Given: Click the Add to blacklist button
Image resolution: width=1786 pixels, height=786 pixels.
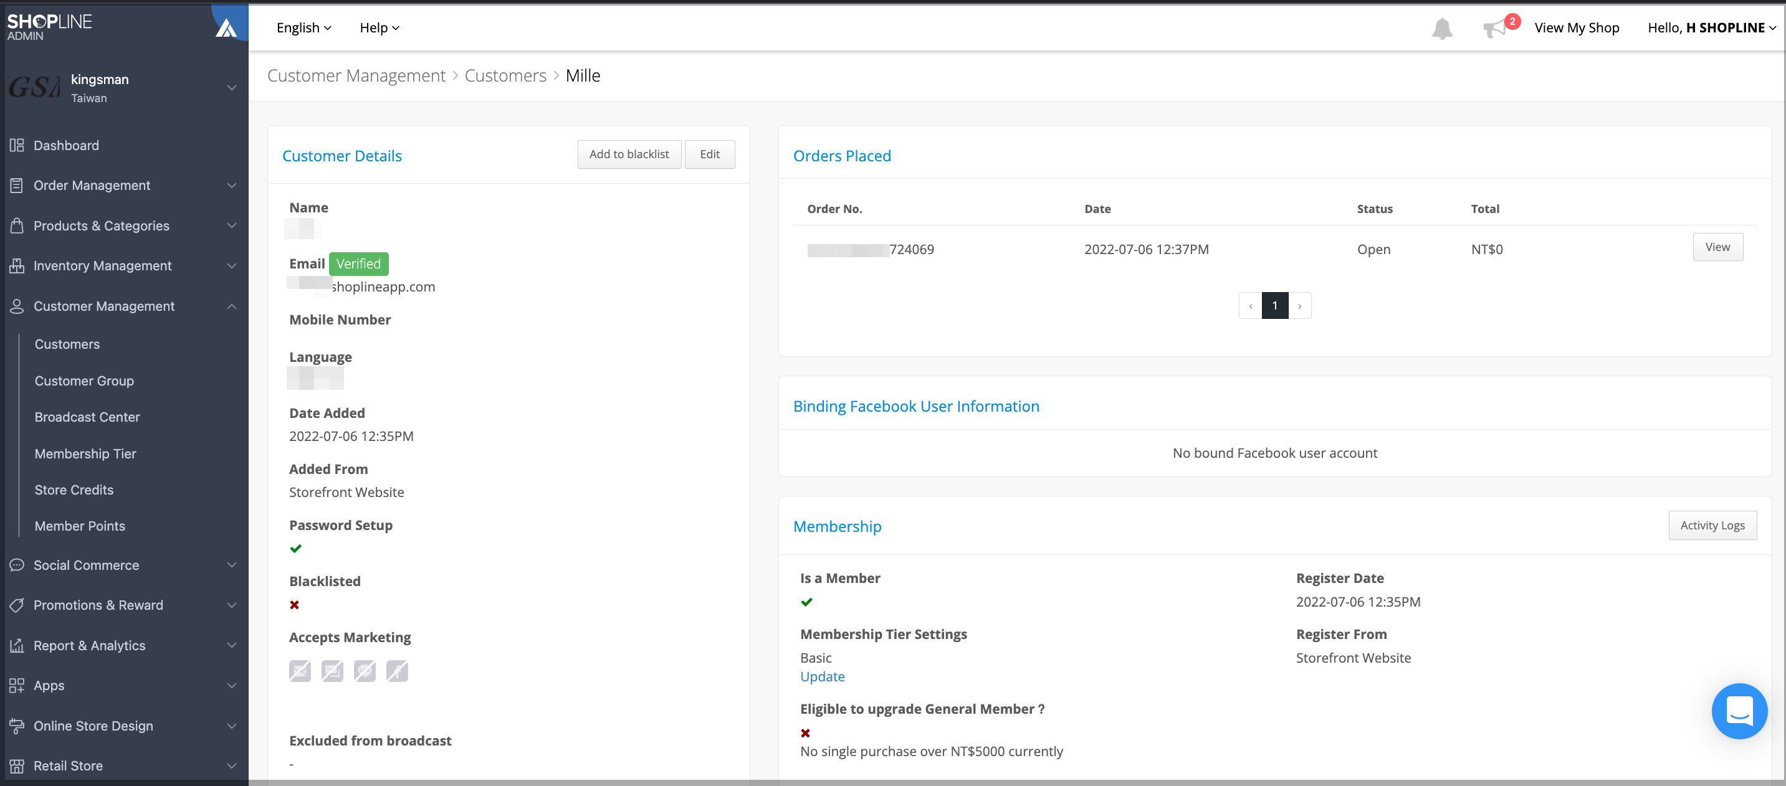Looking at the screenshot, I should [x=629, y=154].
